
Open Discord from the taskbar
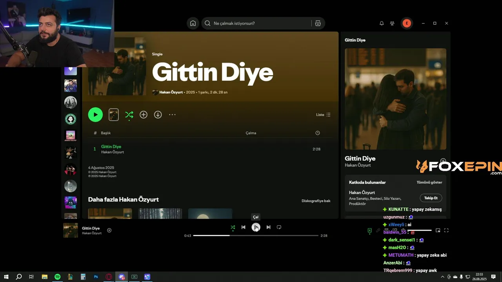click(x=122, y=277)
